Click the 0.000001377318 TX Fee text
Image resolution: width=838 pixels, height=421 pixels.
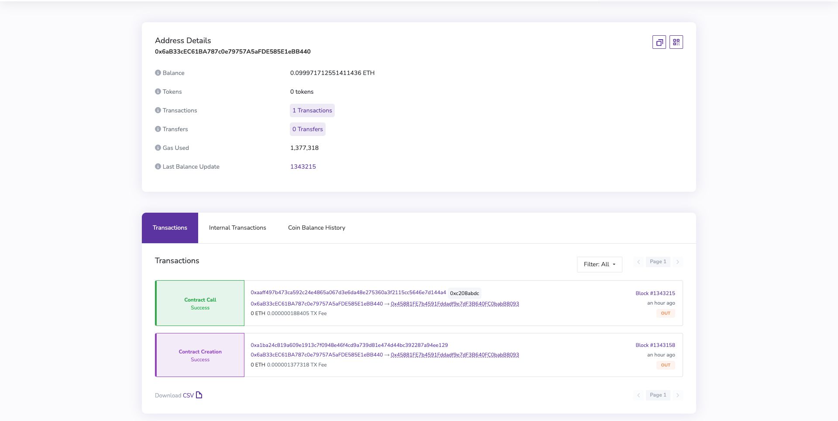coord(297,365)
